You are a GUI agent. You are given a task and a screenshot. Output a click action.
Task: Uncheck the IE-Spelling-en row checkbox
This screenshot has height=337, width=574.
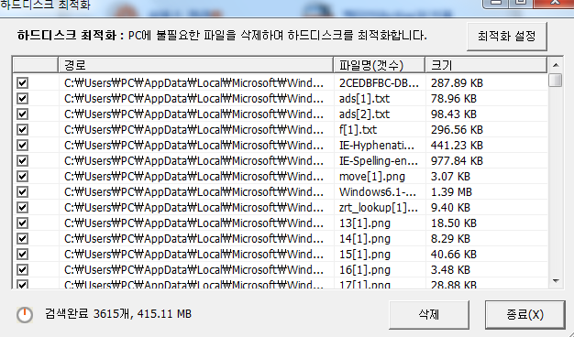[x=22, y=161]
